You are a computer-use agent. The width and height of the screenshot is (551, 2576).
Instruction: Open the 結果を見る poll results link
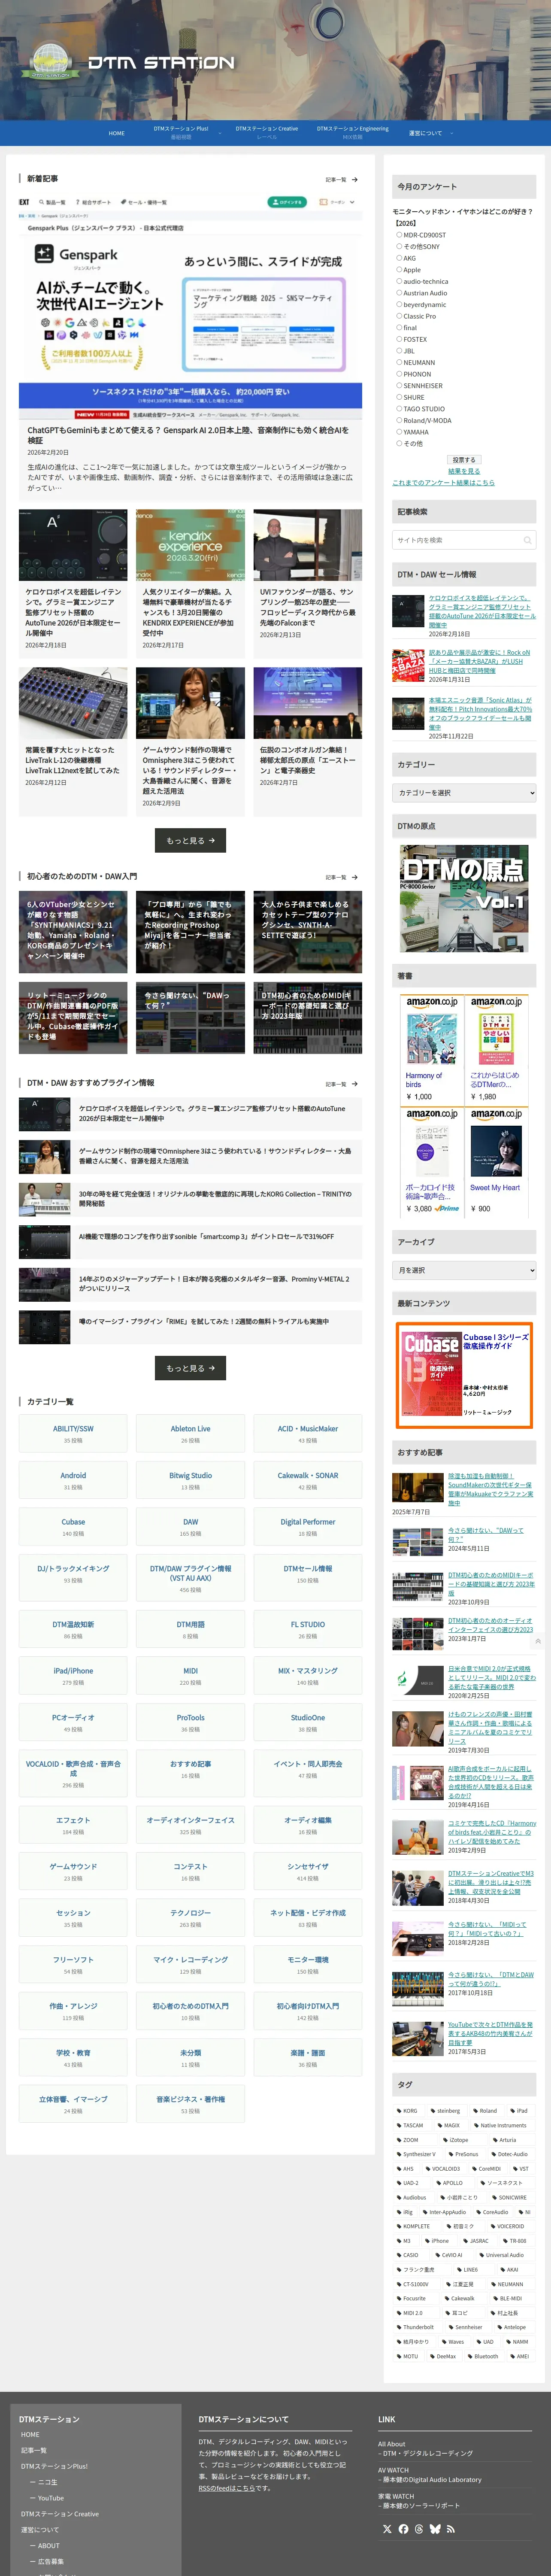[464, 471]
